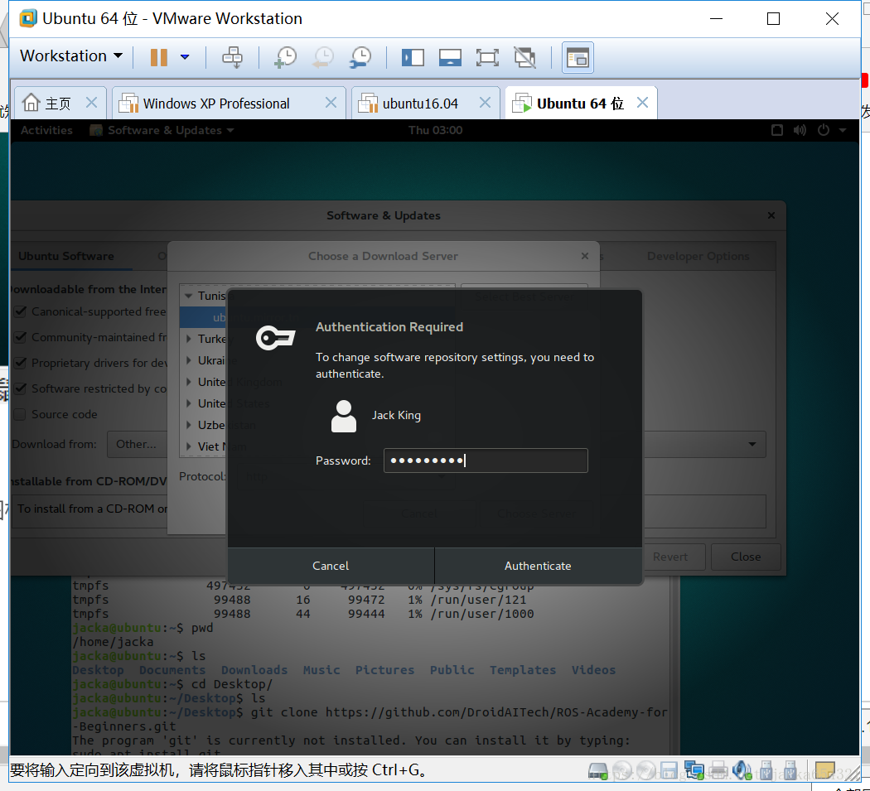Expand the United Kingdom server list
Screen dimensions: 870x791
pyautogui.click(x=189, y=382)
